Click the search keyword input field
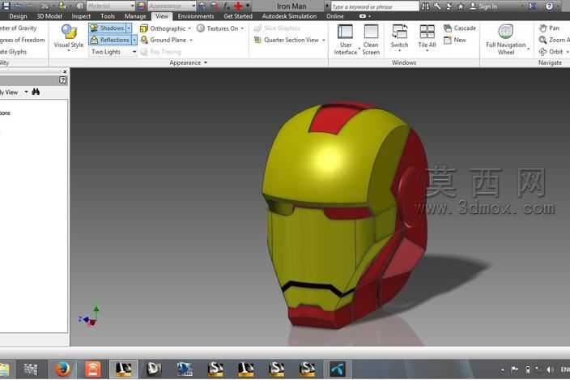570x380 pixels. [375, 6]
